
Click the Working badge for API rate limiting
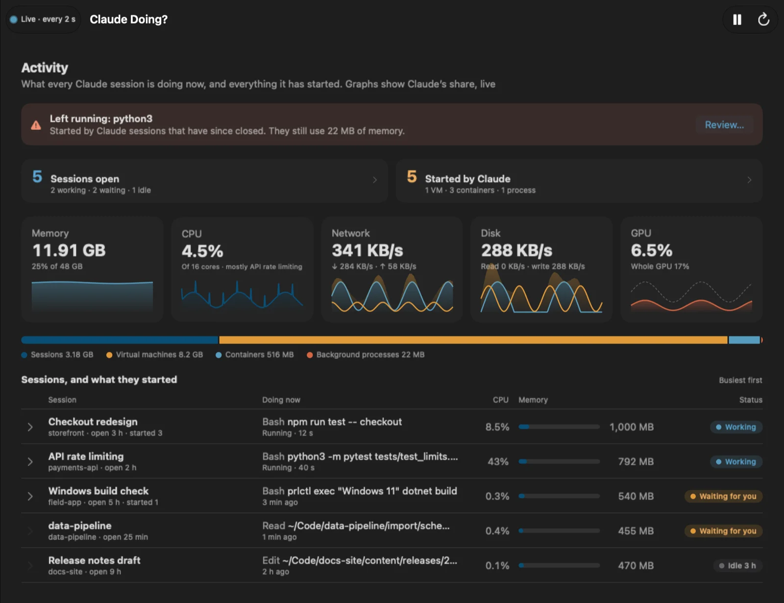tap(736, 461)
